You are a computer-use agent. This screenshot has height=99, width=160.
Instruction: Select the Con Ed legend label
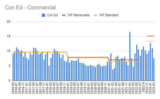click(x=53, y=15)
